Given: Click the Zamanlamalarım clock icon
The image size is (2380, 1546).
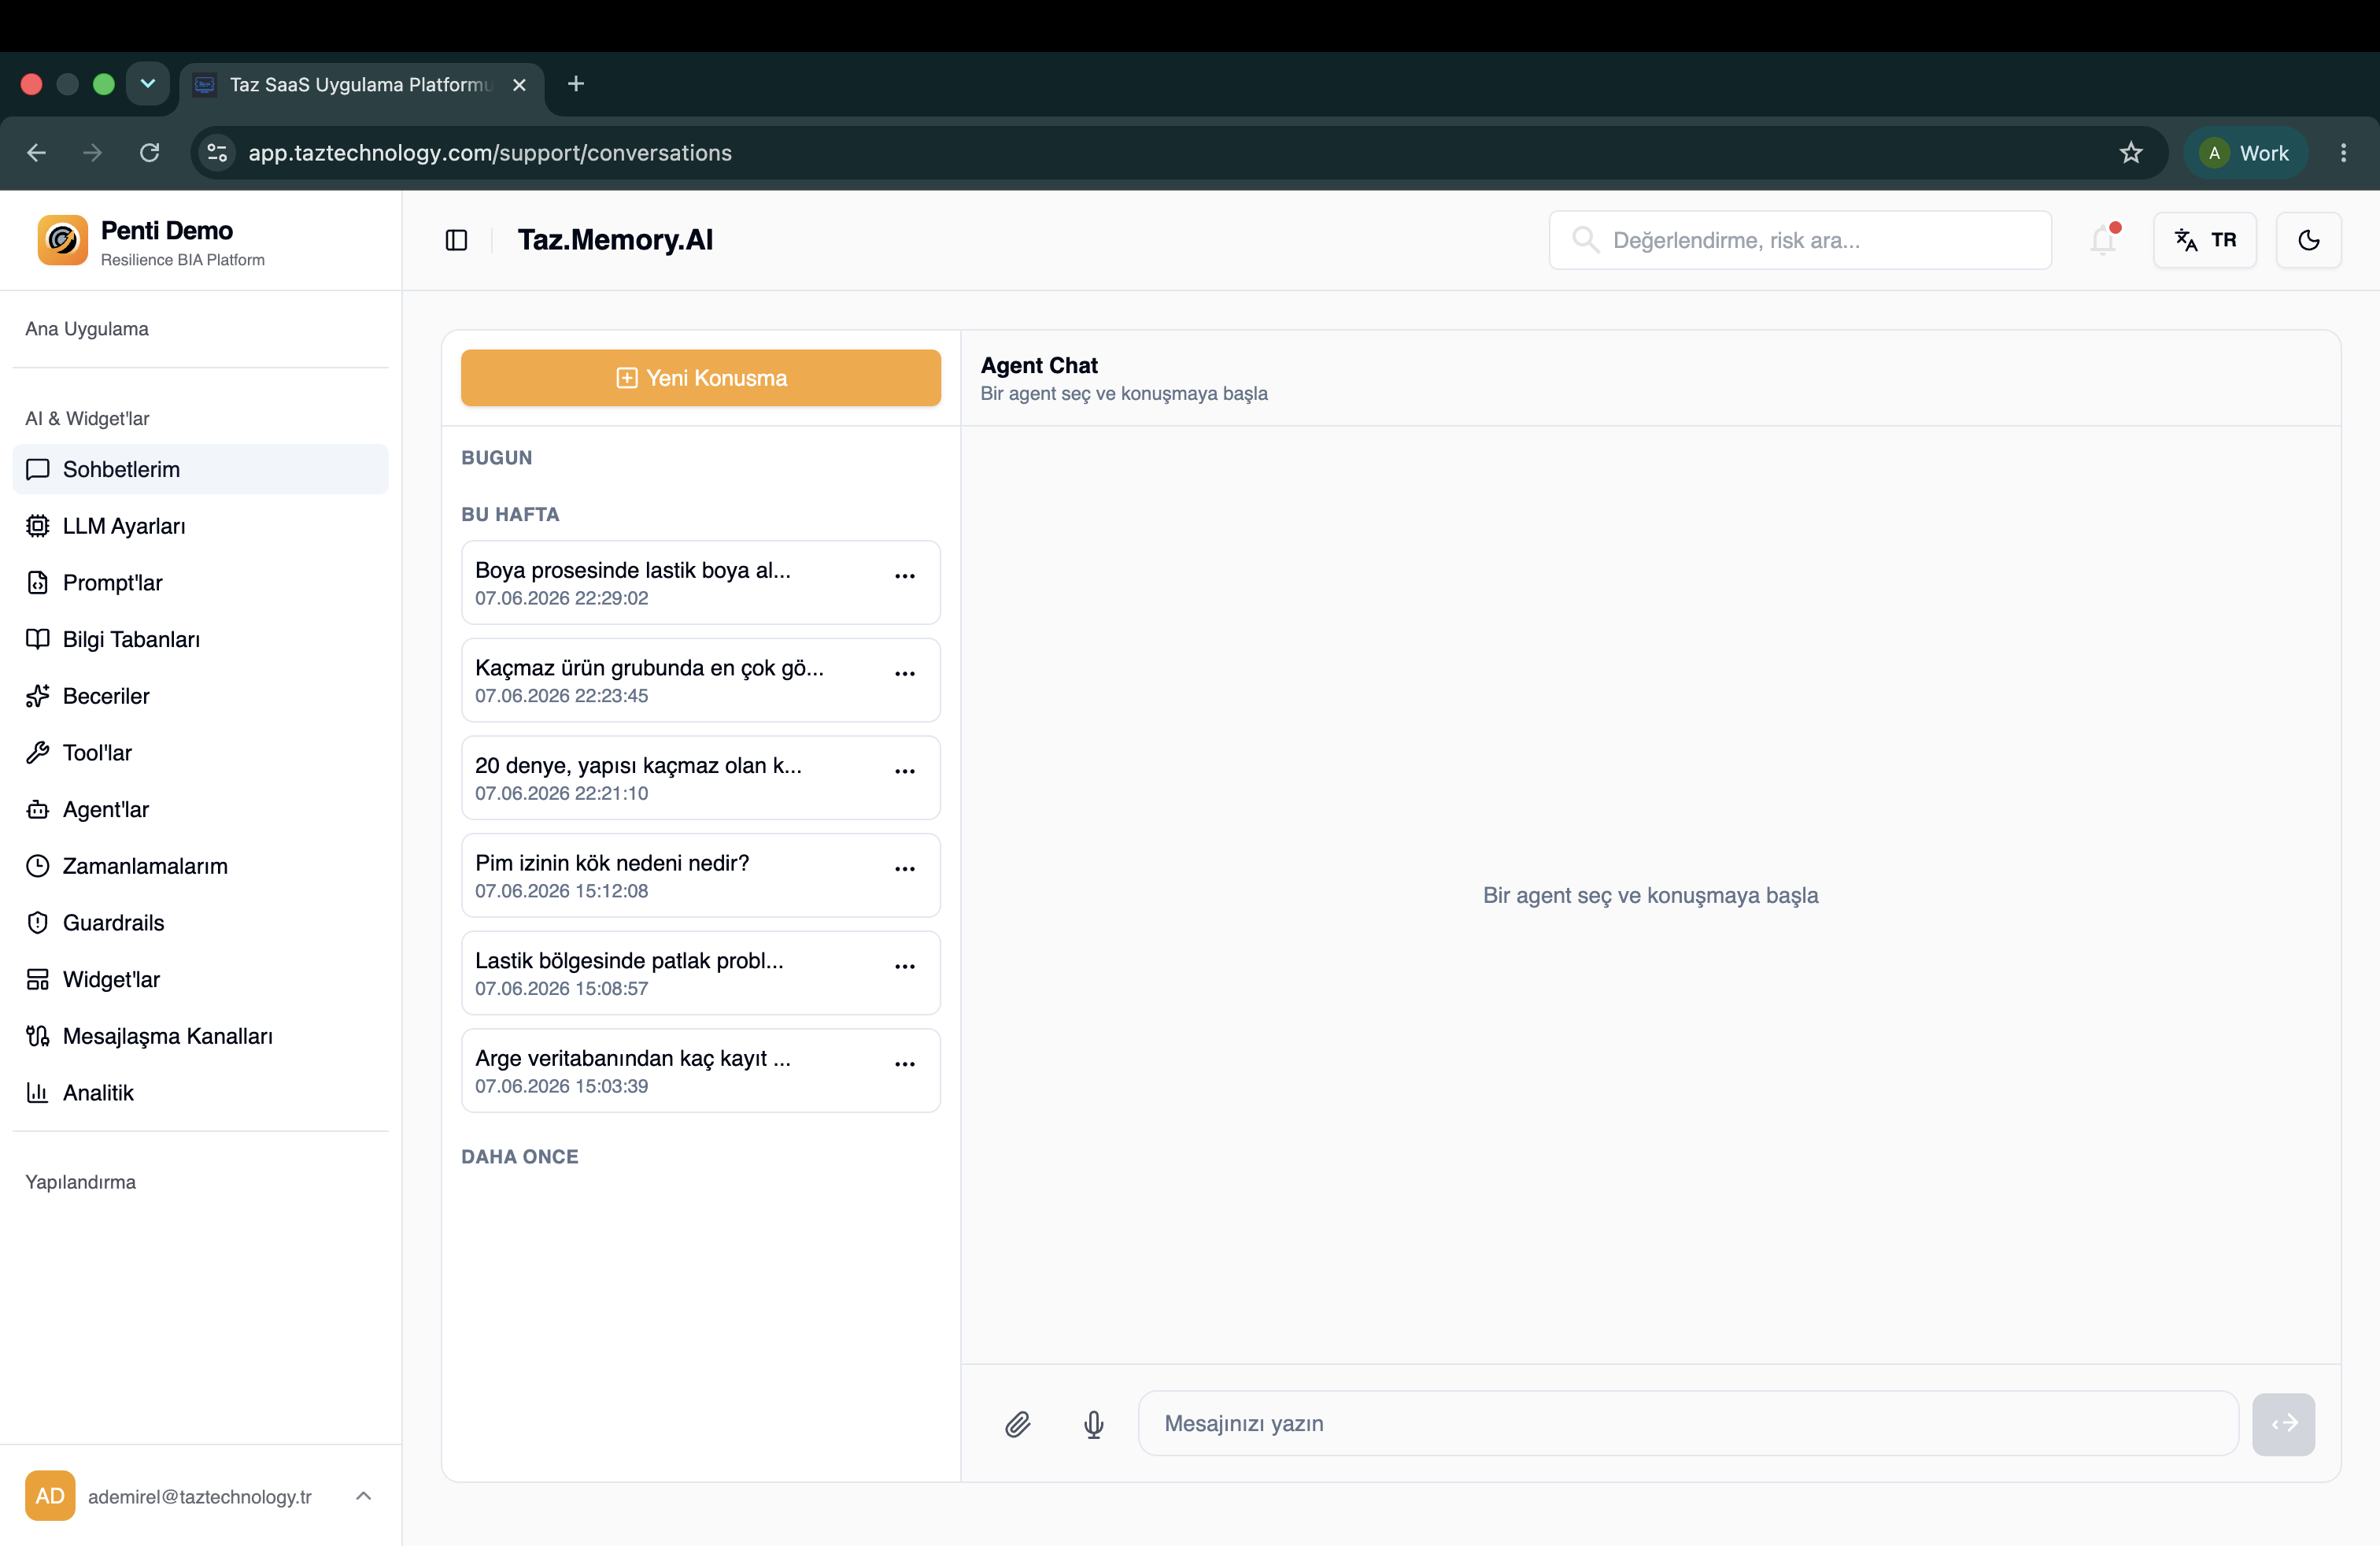Looking at the screenshot, I should (38, 866).
